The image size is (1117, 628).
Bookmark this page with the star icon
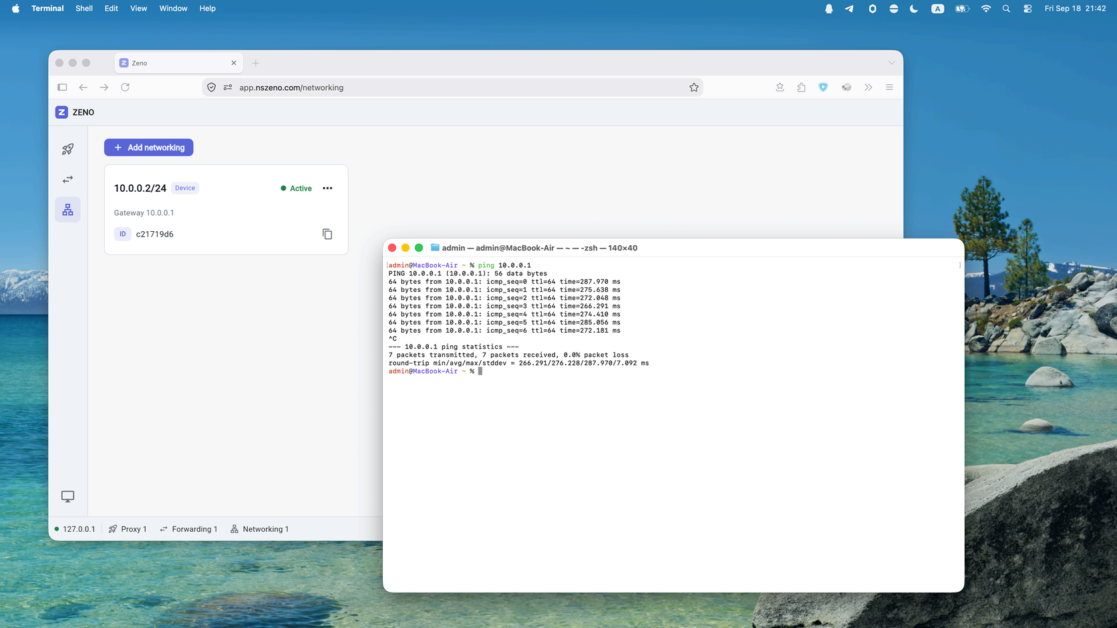[x=694, y=88]
